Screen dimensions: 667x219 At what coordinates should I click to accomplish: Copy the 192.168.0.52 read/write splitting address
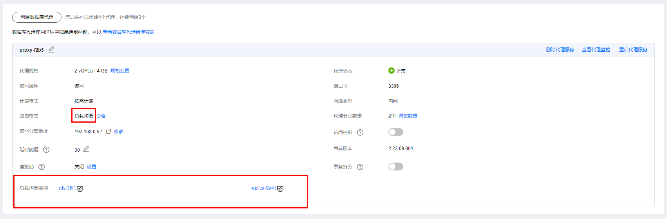tap(109, 131)
